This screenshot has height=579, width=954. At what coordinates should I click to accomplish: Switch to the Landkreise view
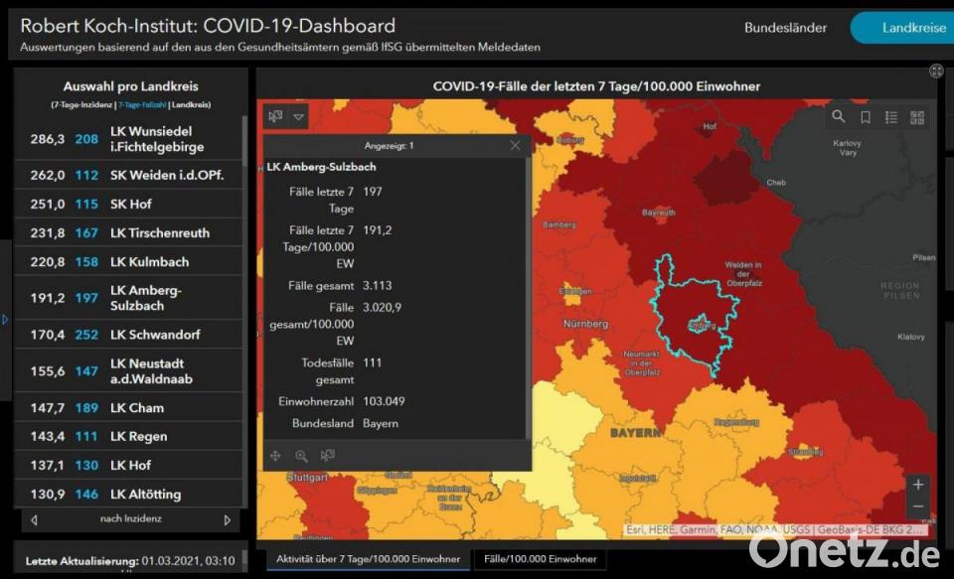902,28
